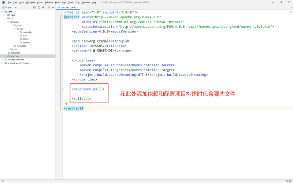
Task: Click the Scratches and Consoles icon
Action: pos(5,63)
